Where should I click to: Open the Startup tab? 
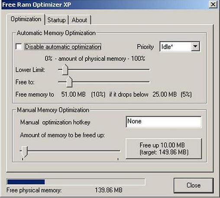(x=57, y=20)
